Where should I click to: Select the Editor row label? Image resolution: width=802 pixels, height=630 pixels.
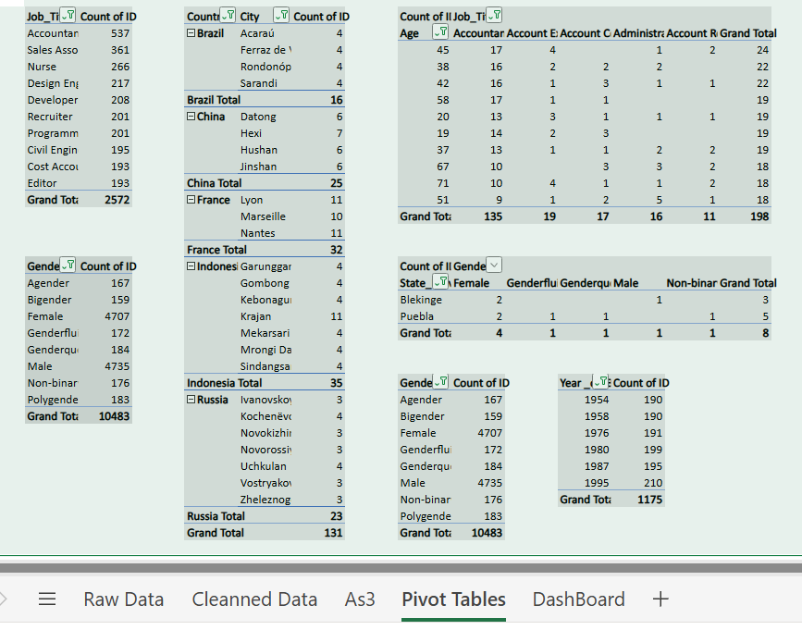coord(52,183)
